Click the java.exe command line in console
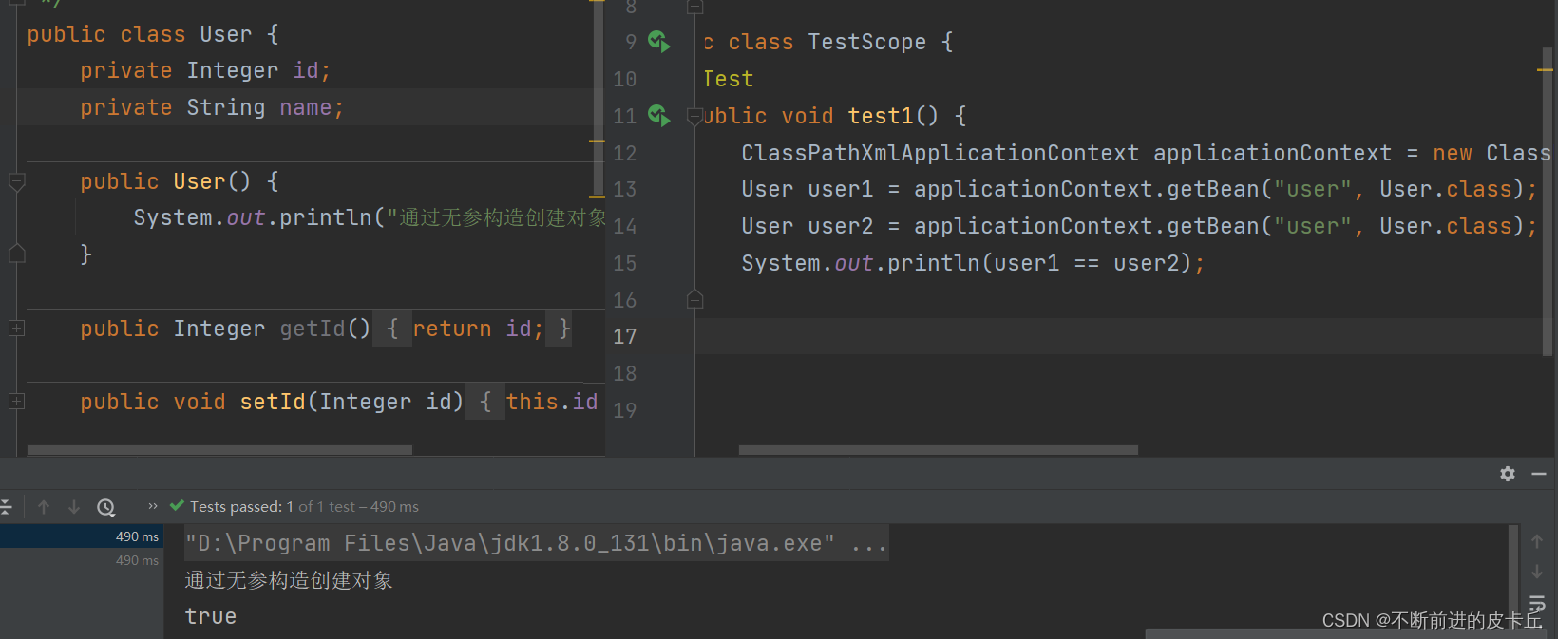Image resolution: width=1558 pixels, height=639 pixels. point(537,543)
